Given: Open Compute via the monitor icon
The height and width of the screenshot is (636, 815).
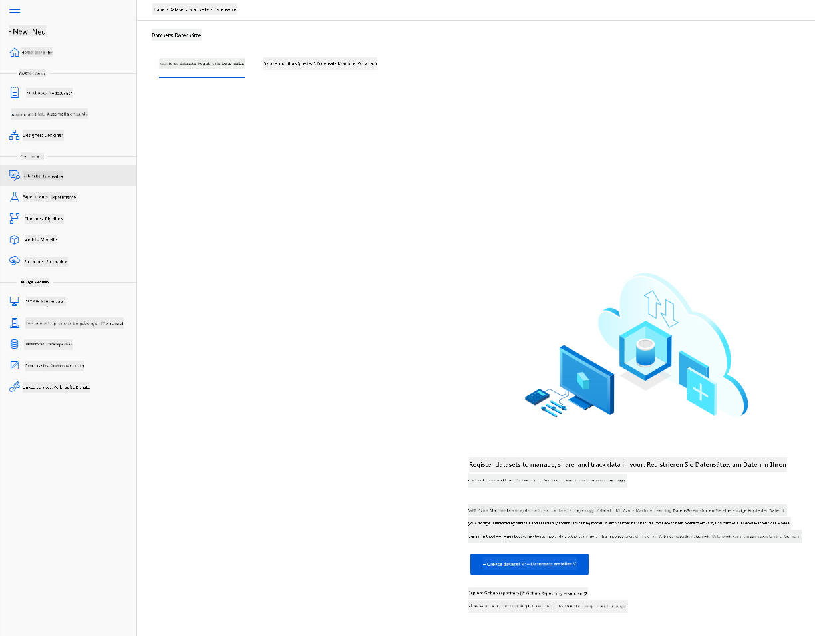Looking at the screenshot, I should pyautogui.click(x=15, y=301).
